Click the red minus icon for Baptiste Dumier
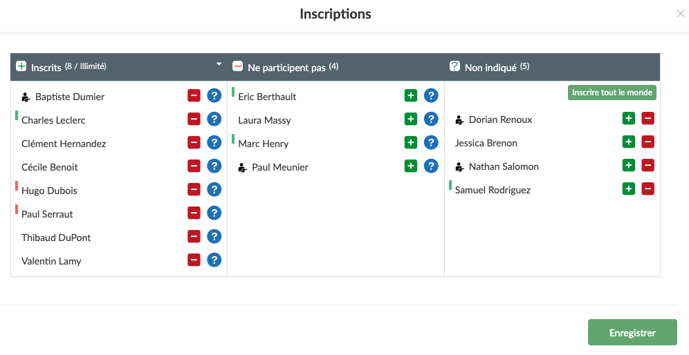The image size is (689, 355). 194,96
